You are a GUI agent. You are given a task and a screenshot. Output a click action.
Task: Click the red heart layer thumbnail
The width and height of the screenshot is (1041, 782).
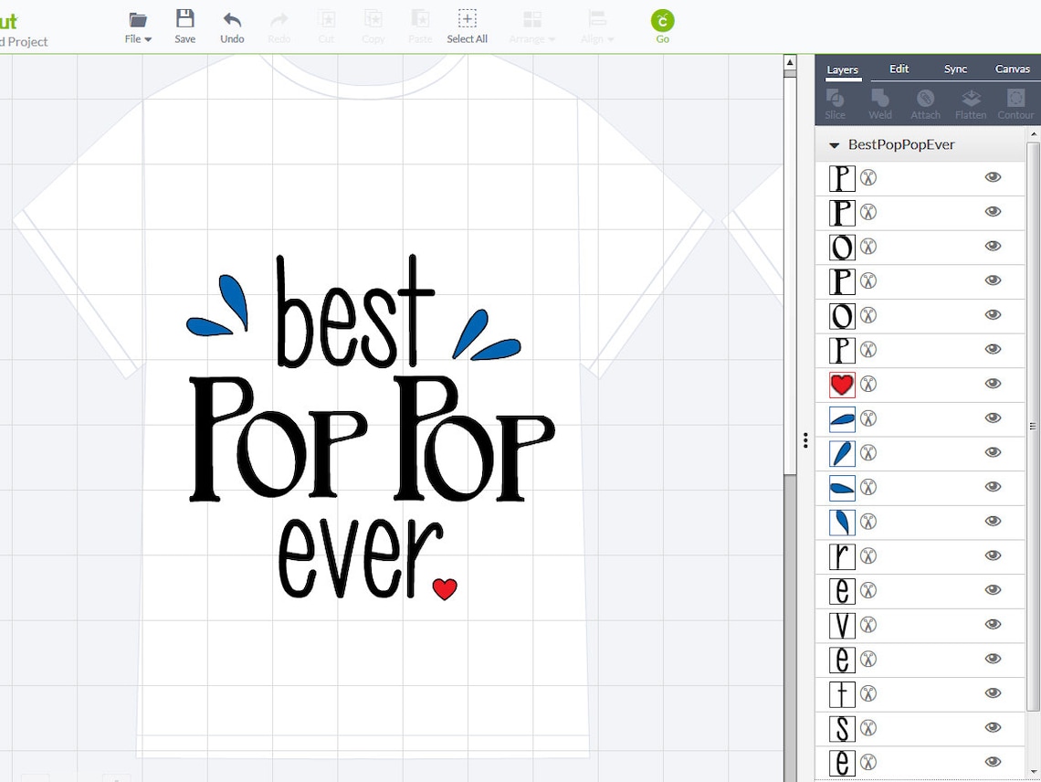click(x=841, y=384)
